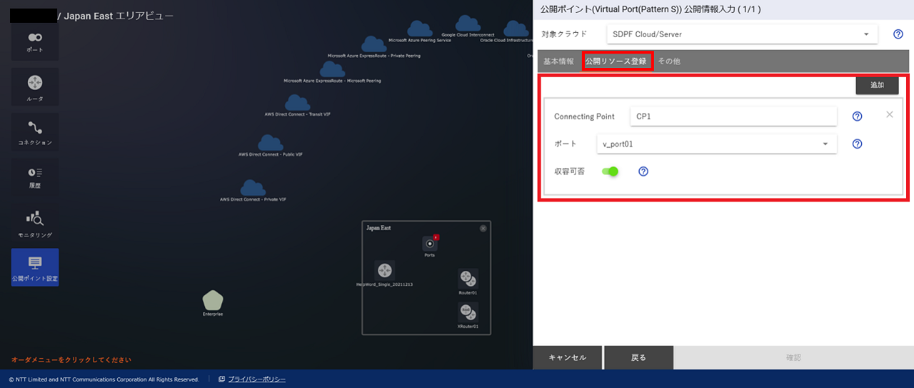The width and height of the screenshot is (914, 388).
Task: Select Azure ExpressRoute Microsoft Peering cloud
Action: pos(332,69)
